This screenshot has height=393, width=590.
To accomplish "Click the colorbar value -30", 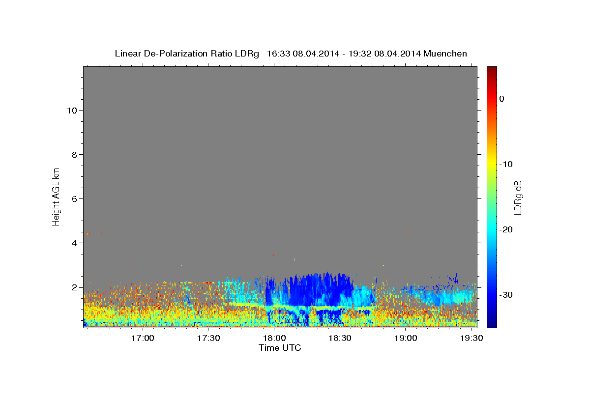I will click(506, 295).
